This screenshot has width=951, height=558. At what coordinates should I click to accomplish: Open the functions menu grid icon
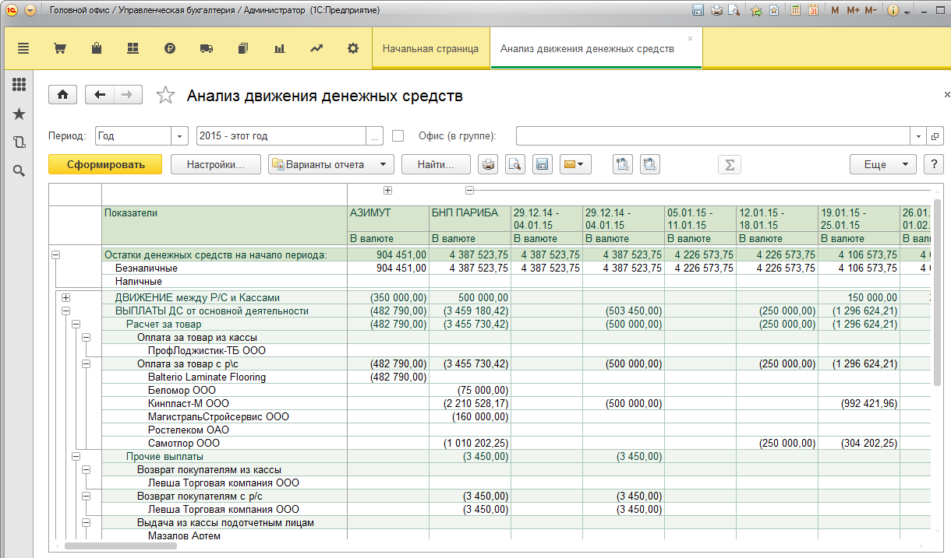pos(19,85)
